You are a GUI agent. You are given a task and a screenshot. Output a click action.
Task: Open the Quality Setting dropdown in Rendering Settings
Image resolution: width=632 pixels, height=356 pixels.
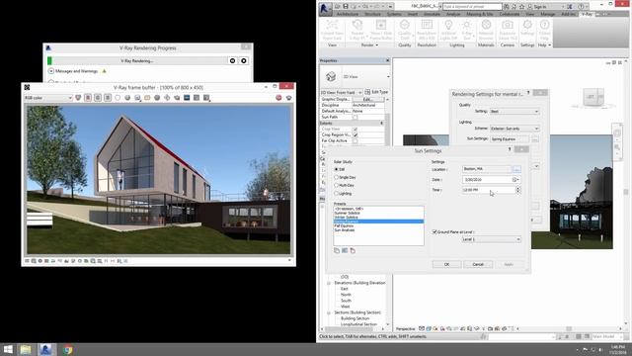pos(514,112)
